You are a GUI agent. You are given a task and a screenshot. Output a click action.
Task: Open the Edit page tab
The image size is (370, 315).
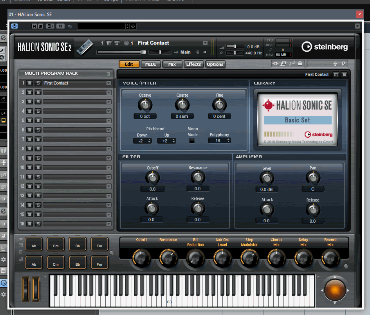129,64
